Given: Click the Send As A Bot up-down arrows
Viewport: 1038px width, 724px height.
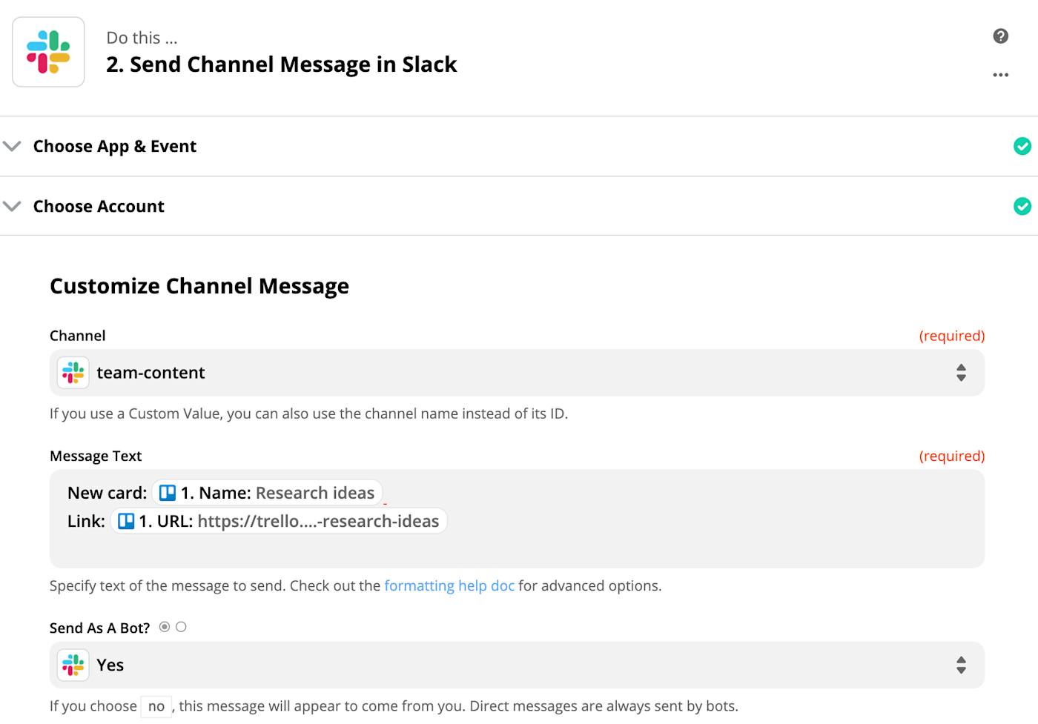Looking at the screenshot, I should coord(961,665).
